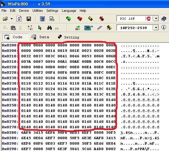Click the red Erase device chip icon
Image resolution: width=169 pixels, height=151 pixels.
click(102, 19)
